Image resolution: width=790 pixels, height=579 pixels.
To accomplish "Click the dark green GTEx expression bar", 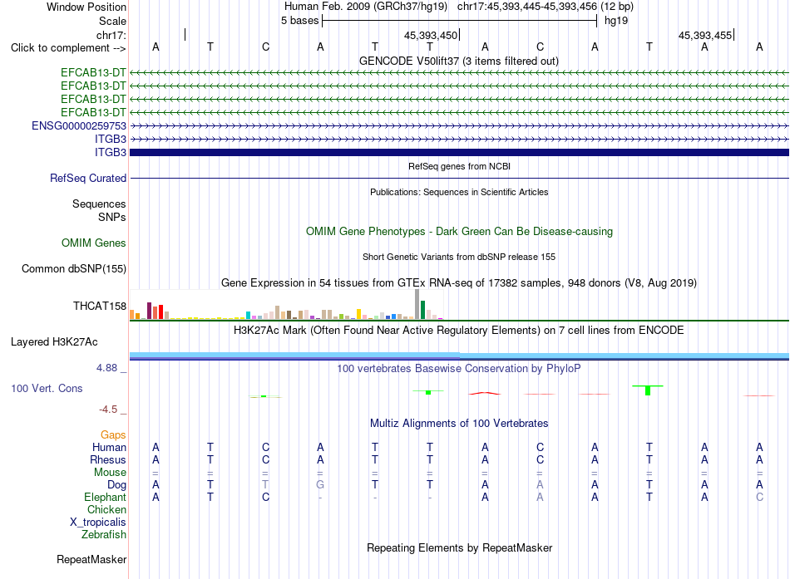I will [422, 310].
